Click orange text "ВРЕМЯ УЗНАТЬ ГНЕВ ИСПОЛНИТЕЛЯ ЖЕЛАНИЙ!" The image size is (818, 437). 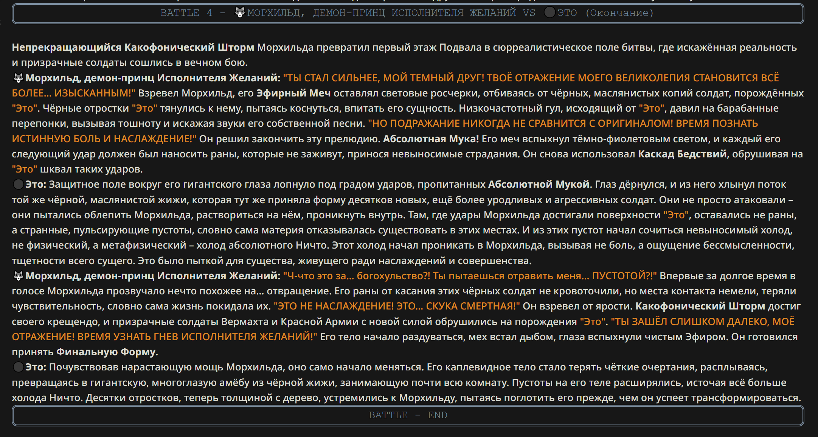(197, 337)
